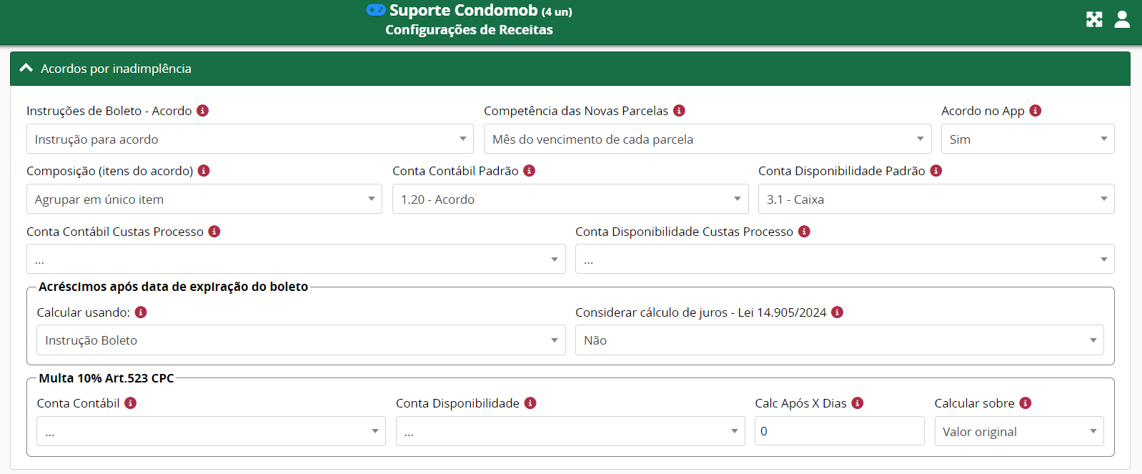
Task: Click info icon next to Competência das Novas Parcelas
Action: (680, 111)
